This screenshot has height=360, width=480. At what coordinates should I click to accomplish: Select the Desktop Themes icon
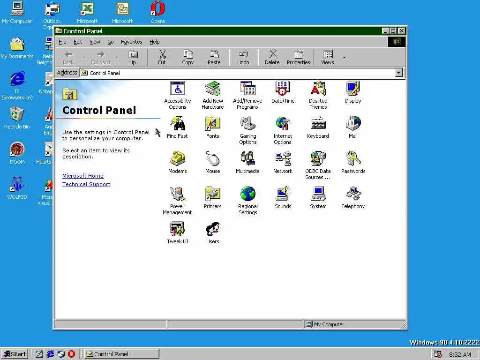(x=318, y=95)
